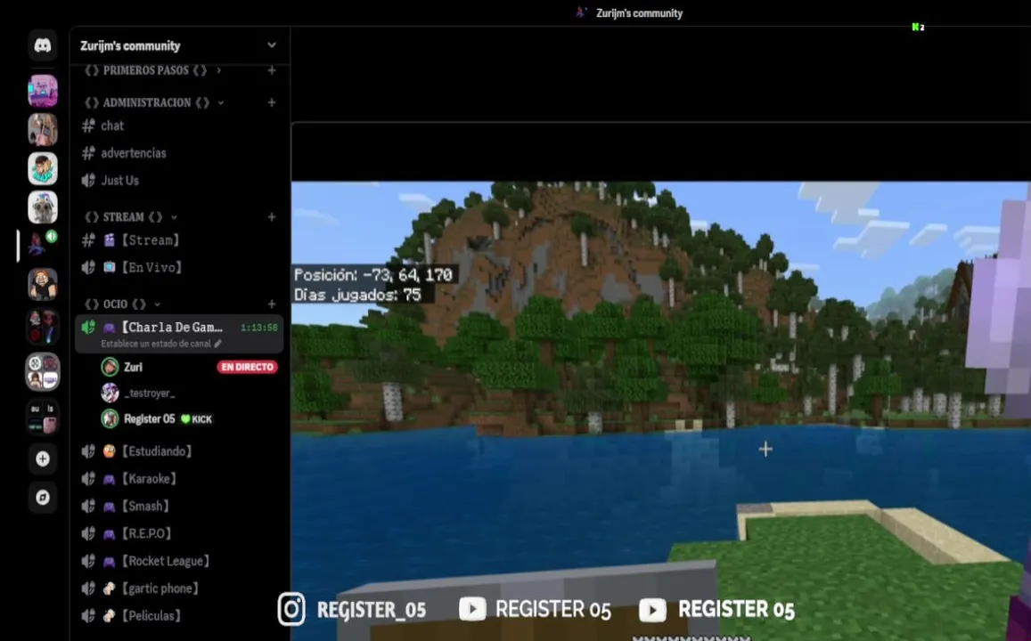Select the 【Charla De Gam...】 voice channel
This screenshot has height=641, width=1031.
(179, 334)
